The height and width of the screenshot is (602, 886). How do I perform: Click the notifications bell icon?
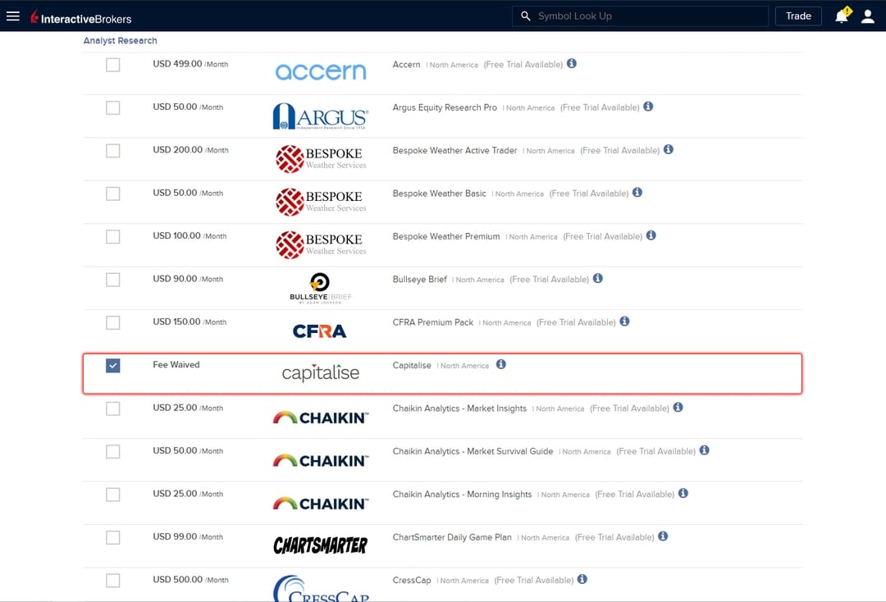[841, 16]
